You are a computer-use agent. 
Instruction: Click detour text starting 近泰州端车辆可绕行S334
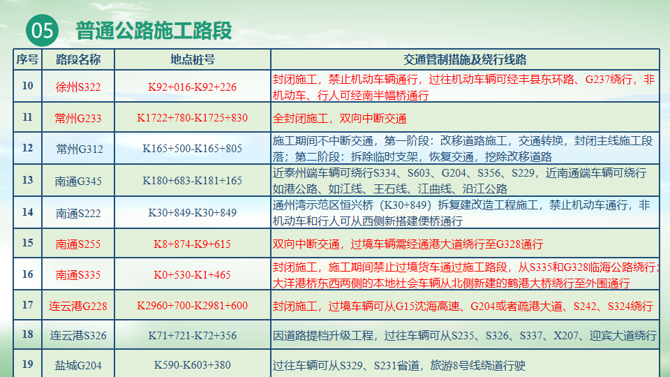pos(460,181)
